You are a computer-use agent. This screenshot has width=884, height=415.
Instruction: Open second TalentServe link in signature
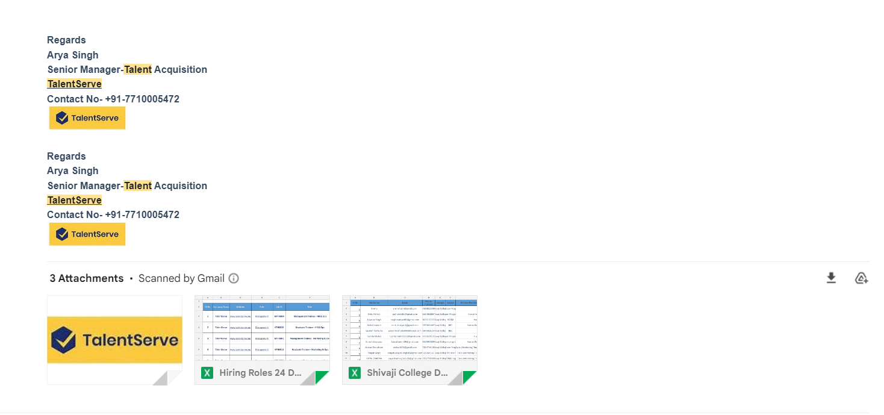(75, 200)
